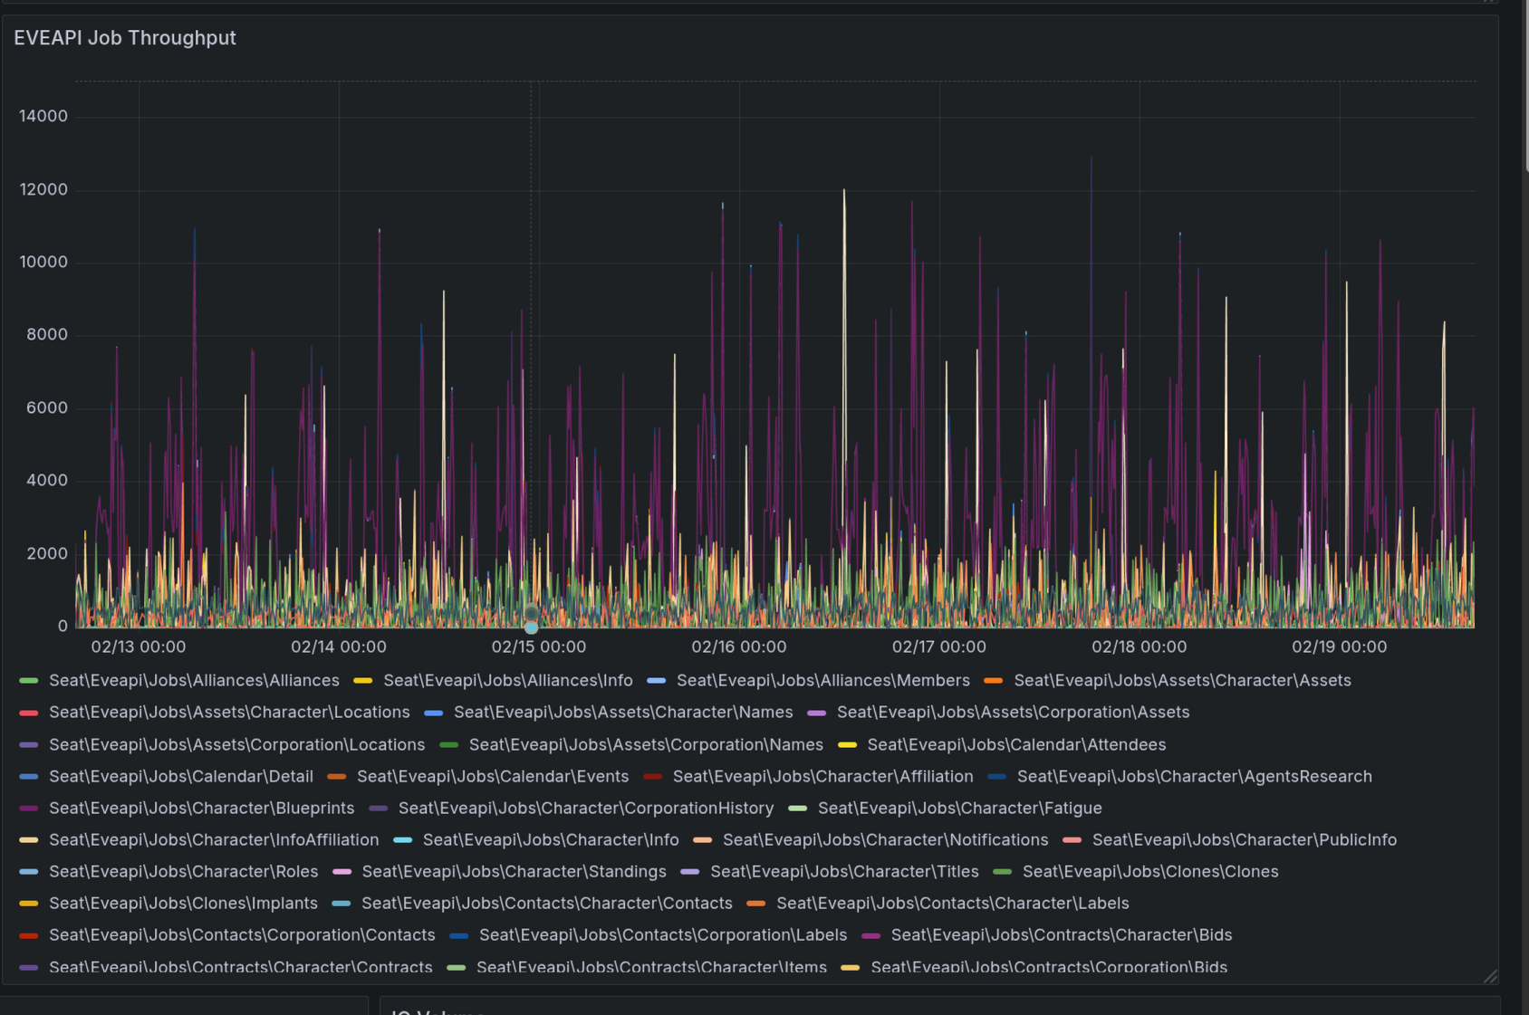Toggle the Alliances\Members series in legend
This screenshot has height=1015, width=1529.
822,681
